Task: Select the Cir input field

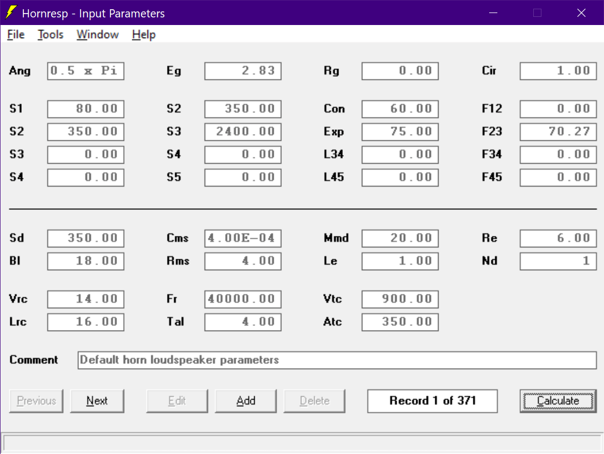Action: click(558, 71)
